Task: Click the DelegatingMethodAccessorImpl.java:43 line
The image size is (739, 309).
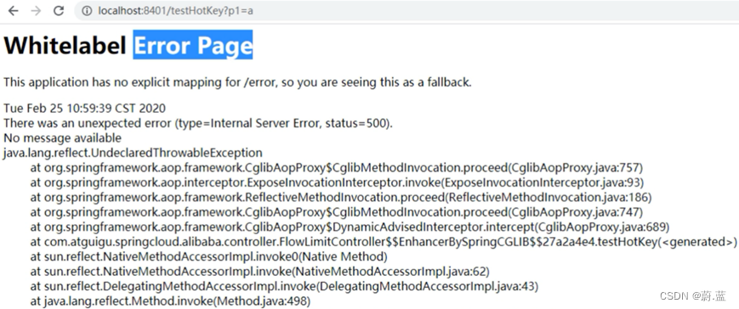Action: click(285, 286)
